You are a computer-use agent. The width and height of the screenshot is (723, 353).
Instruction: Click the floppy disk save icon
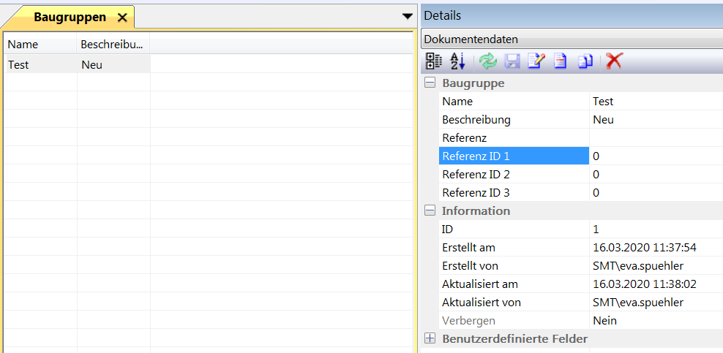(512, 61)
